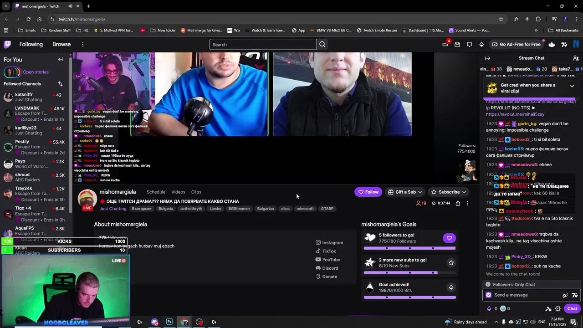Click the Български tag
The height and width of the screenshot is (328, 583).
(x=141, y=209)
